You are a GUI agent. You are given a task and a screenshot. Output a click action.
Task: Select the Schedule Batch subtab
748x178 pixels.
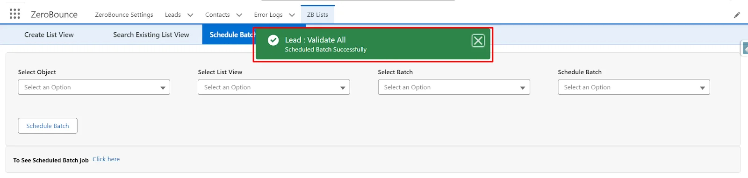pos(229,35)
